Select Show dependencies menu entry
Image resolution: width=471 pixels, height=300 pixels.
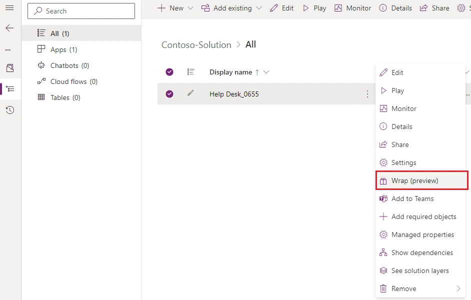421,252
